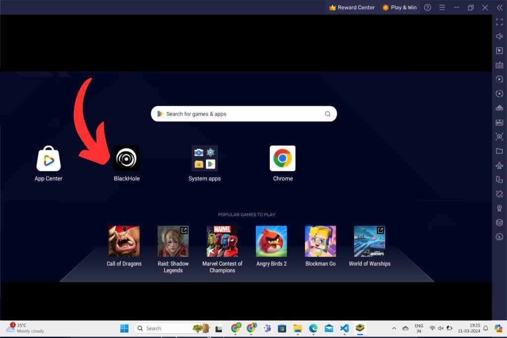
Task: Show hidden icons in system tray
Action: [394, 328]
